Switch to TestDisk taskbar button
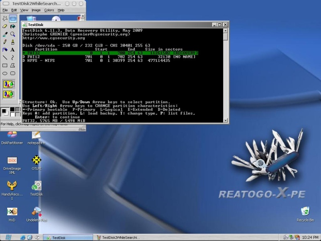The width and height of the screenshot is (321, 241). click(68, 238)
